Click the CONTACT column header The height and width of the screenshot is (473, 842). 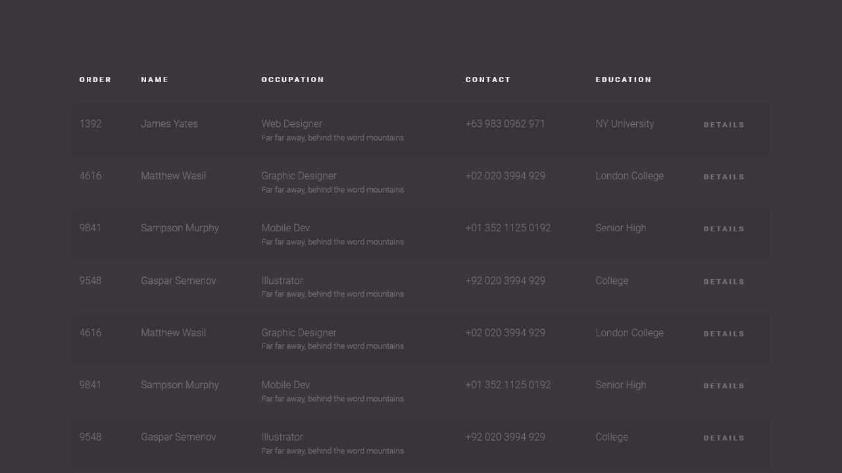click(x=488, y=79)
